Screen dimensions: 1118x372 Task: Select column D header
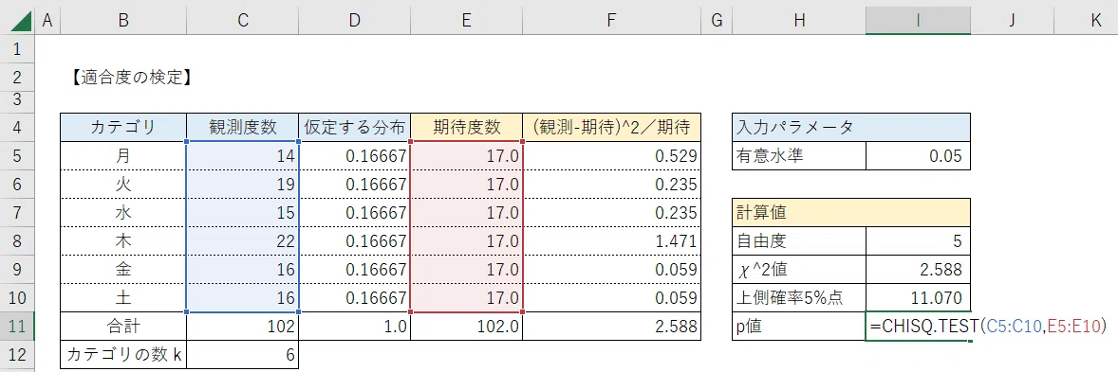click(354, 21)
